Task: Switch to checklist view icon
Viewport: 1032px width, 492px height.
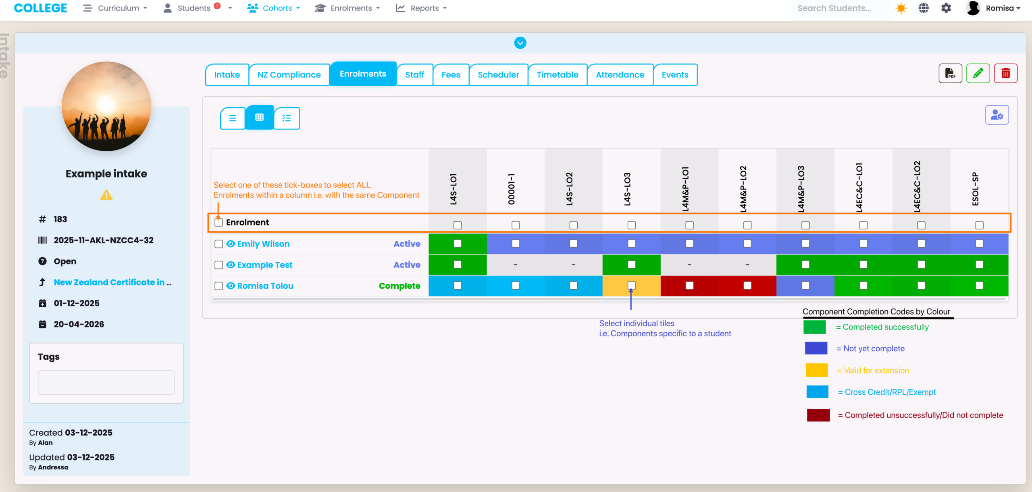Action: (287, 118)
